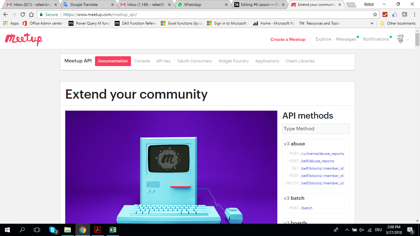Open the Client Libraries section
This screenshot has height=236, width=420.
(300, 61)
